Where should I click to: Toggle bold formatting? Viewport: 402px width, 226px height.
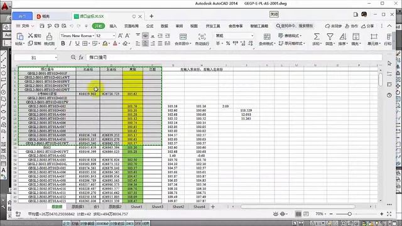(63, 43)
